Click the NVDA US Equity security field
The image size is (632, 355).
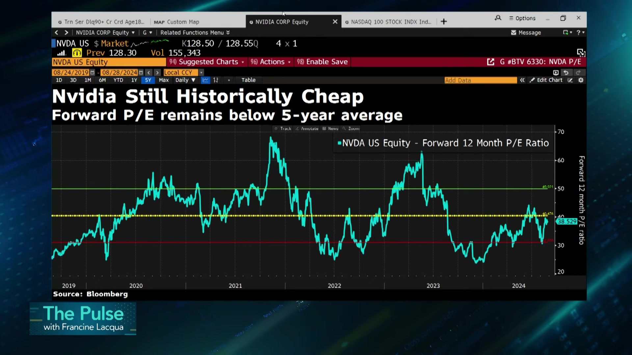pos(109,62)
